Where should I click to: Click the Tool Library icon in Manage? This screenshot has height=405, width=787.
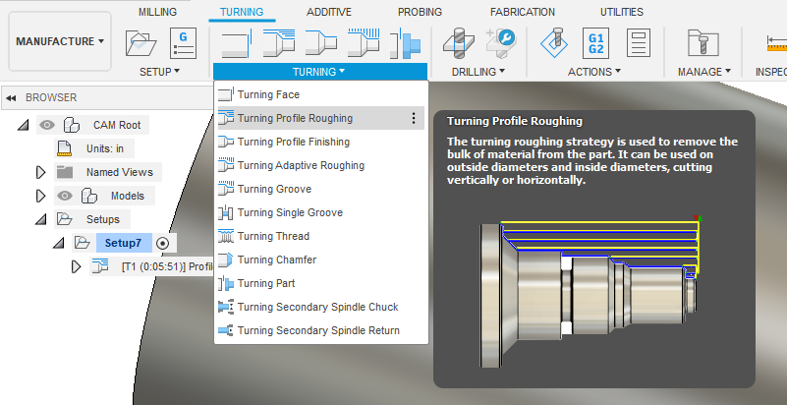point(703,42)
